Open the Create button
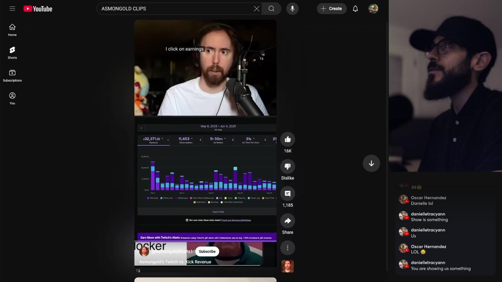Image resolution: width=502 pixels, height=282 pixels. (331, 9)
